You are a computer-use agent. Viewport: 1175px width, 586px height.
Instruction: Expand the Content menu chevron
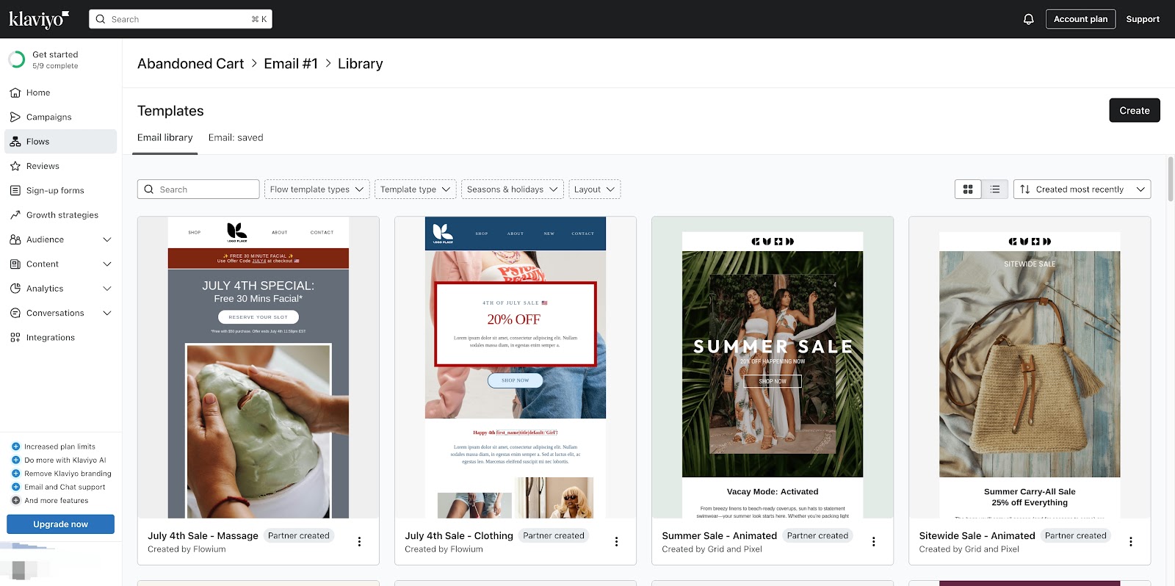[x=107, y=264]
